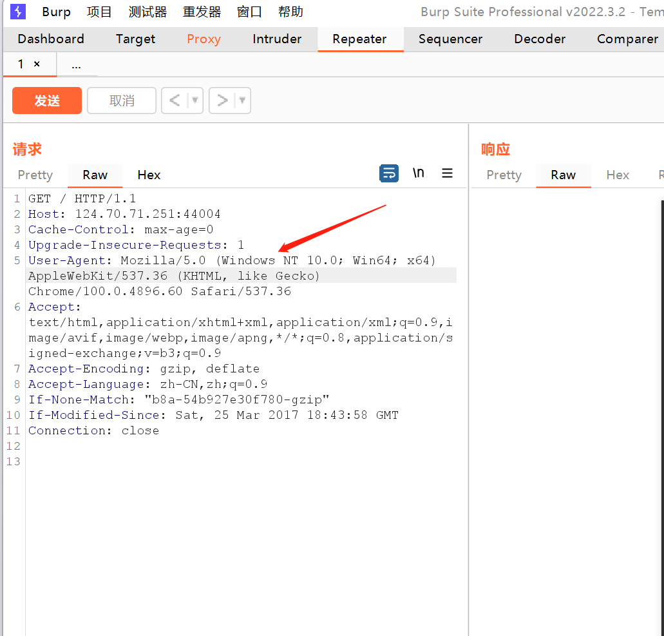Screen dimensions: 664x636
Task: Switch request view to Raw
Action: click(95, 175)
